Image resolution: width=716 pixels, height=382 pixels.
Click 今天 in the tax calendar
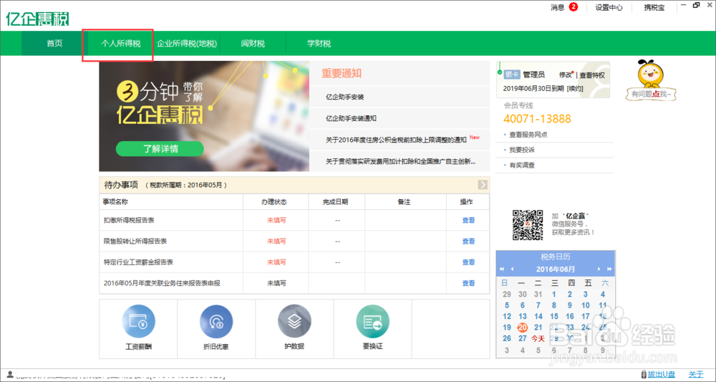click(538, 339)
